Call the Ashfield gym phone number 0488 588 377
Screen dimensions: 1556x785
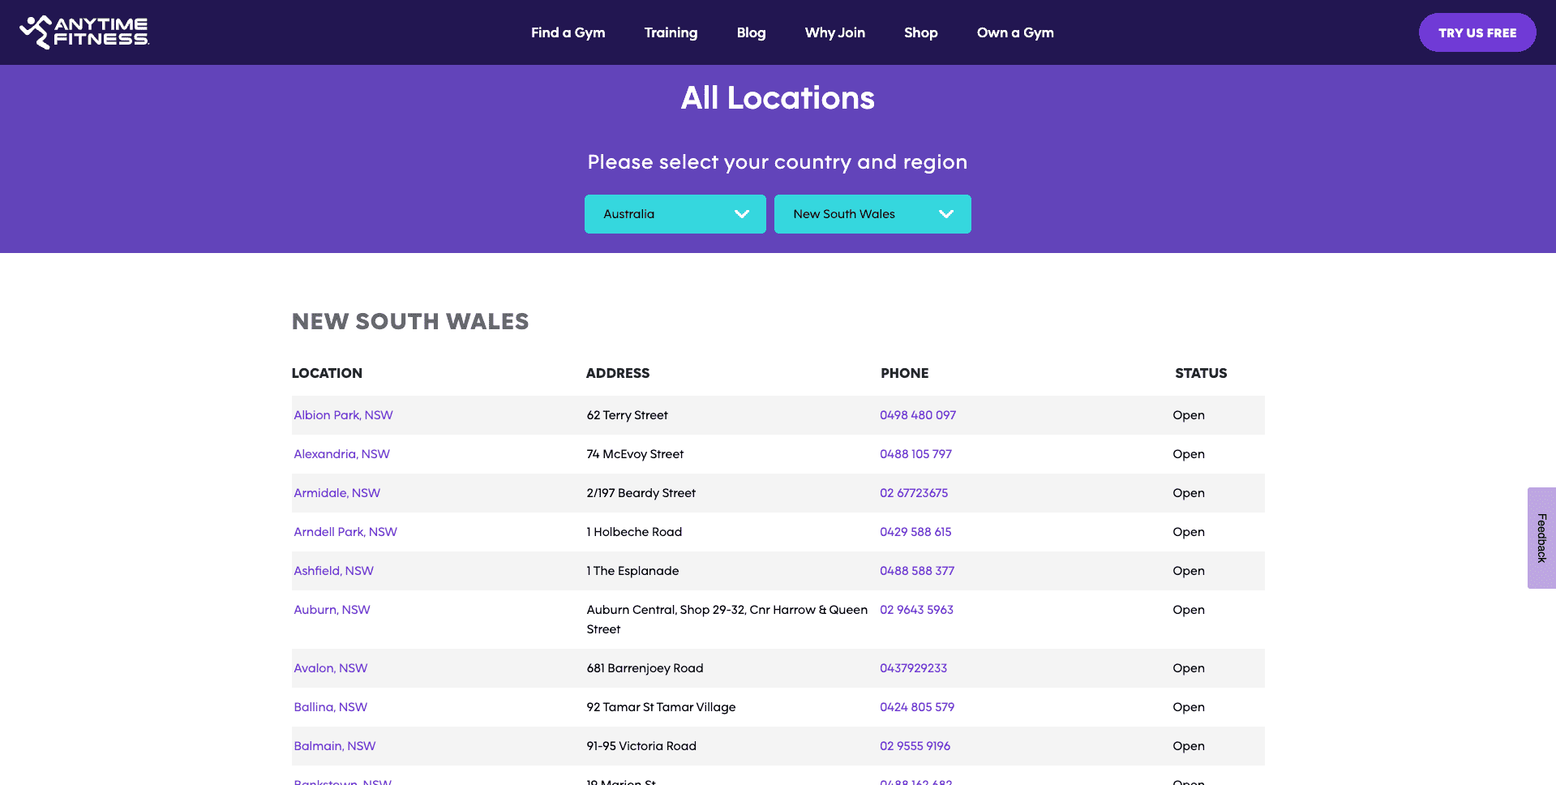(916, 570)
